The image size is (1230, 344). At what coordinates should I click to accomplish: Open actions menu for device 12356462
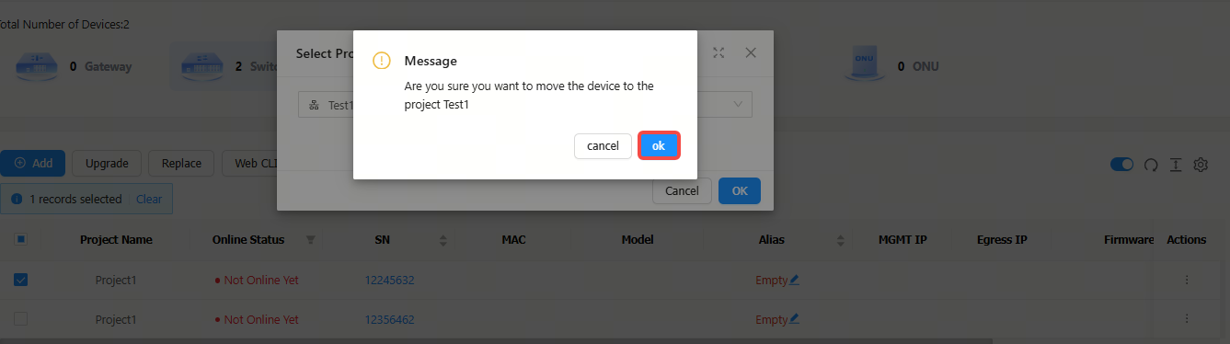click(x=1186, y=318)
